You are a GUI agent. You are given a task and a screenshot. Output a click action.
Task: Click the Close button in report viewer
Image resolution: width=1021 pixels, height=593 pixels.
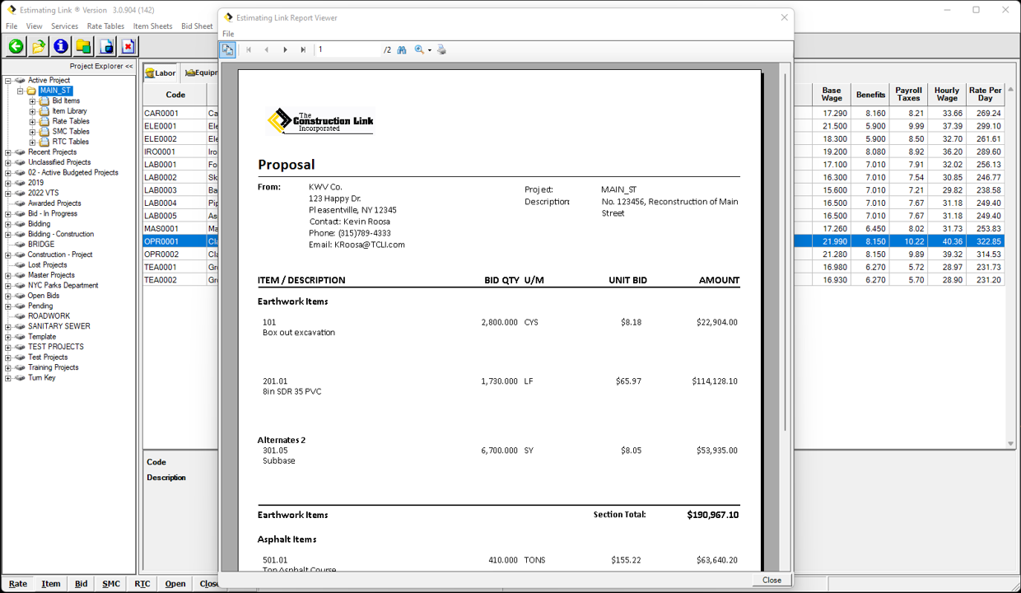pos(771,580)
